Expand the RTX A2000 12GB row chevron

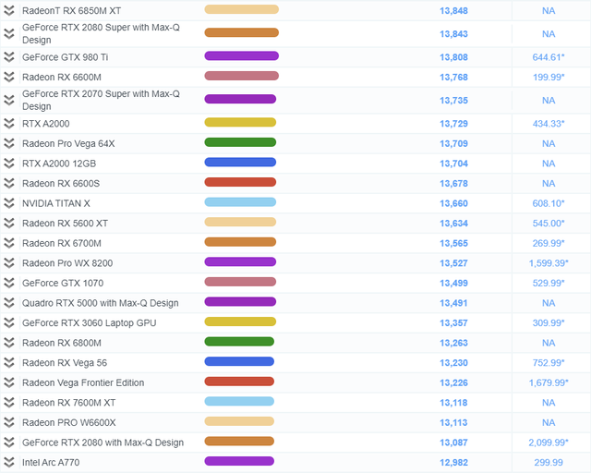9,164
